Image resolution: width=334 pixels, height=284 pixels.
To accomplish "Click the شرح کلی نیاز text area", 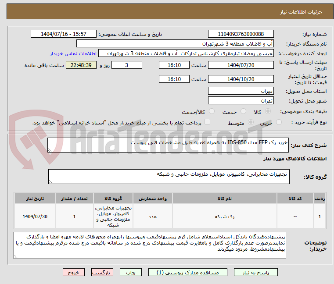I will (x=168, y=145).
